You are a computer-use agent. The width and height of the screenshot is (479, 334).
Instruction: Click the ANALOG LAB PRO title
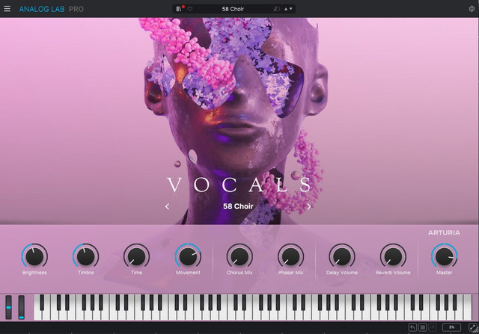[52, 9]
